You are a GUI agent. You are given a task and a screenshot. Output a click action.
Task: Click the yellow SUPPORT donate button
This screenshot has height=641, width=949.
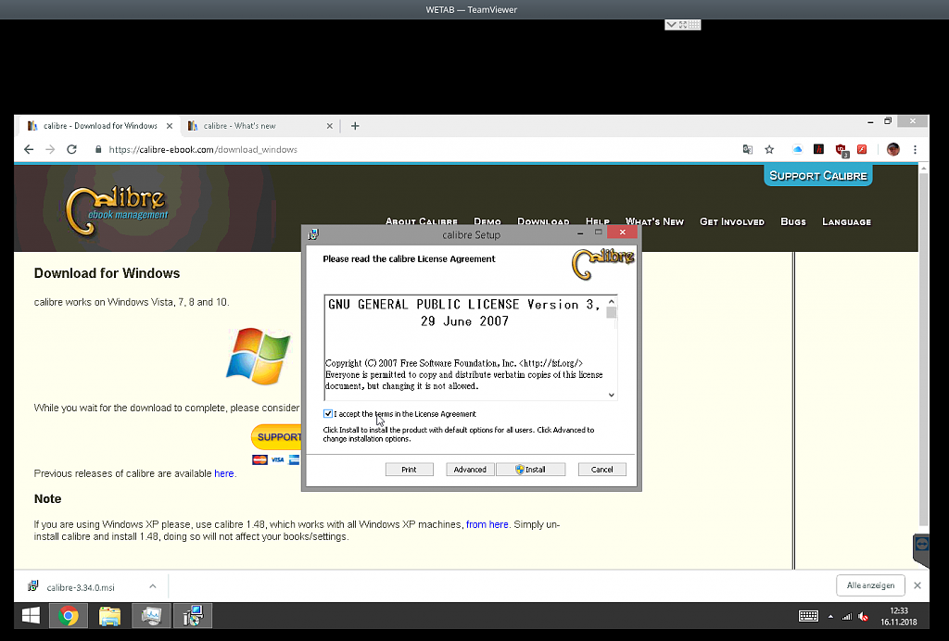(x=276, y=437)
